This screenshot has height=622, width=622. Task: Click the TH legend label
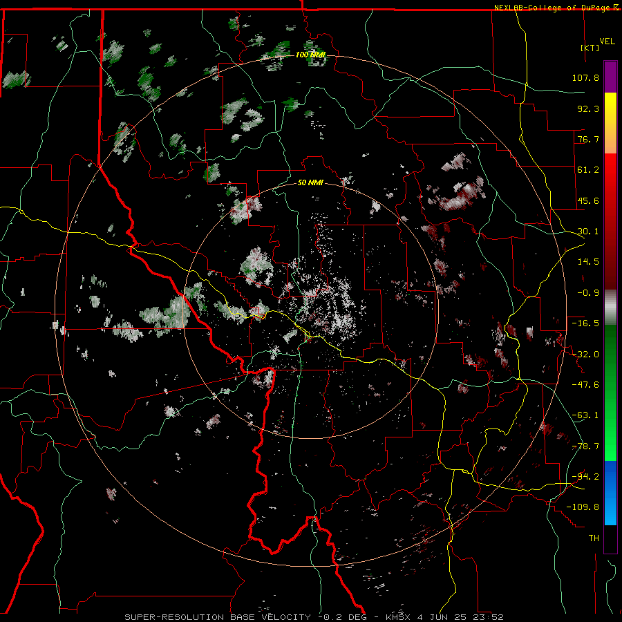click(x=594, y=538)
